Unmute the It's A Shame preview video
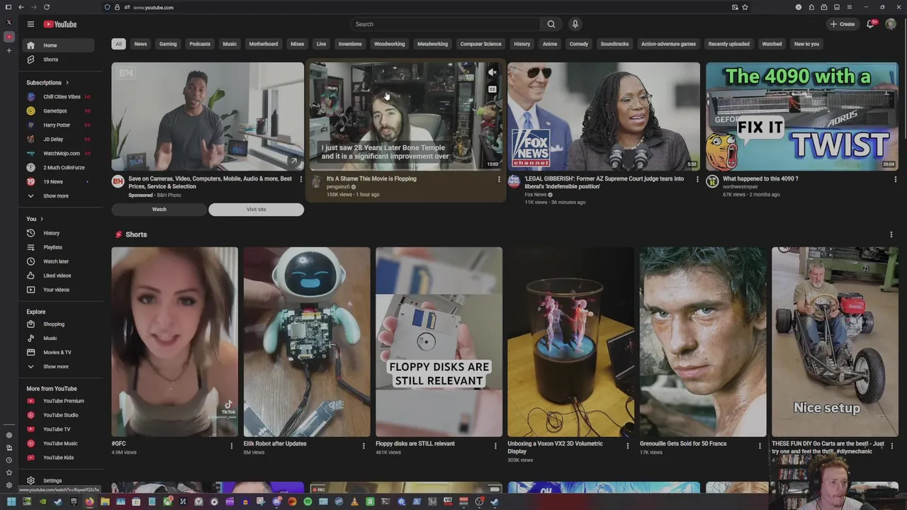The width and height of the screenshot is (907, 510). 492,72
